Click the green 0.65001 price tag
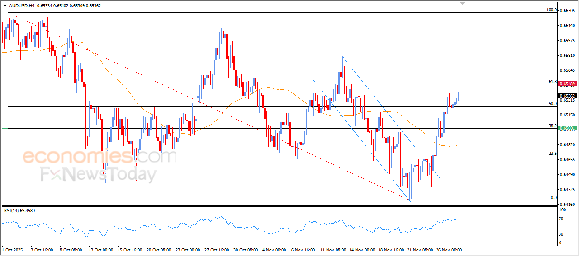This screenshot has width=579, height=256. [567, 128]
